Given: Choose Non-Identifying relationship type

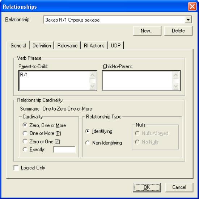Looking at the screenshot, I should [x=88, y=143].
